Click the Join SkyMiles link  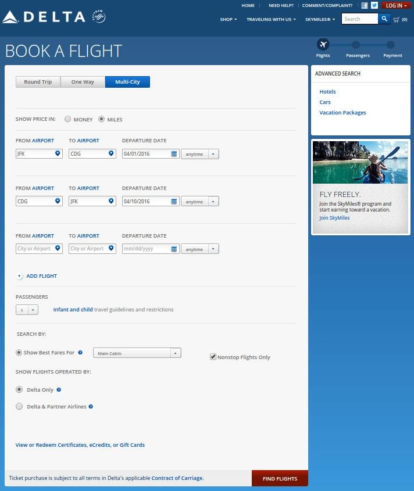tap(334, 218)
